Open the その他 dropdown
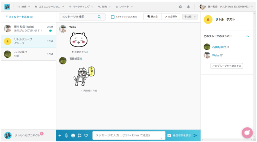The image size is (257, 142). tap(190, 16)
